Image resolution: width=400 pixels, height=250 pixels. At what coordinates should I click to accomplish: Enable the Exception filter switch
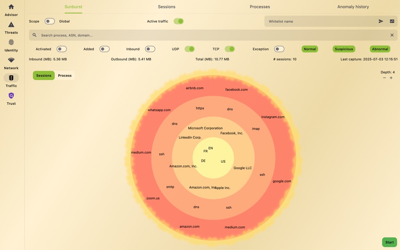pyautogui.click(x=279, y=49)
